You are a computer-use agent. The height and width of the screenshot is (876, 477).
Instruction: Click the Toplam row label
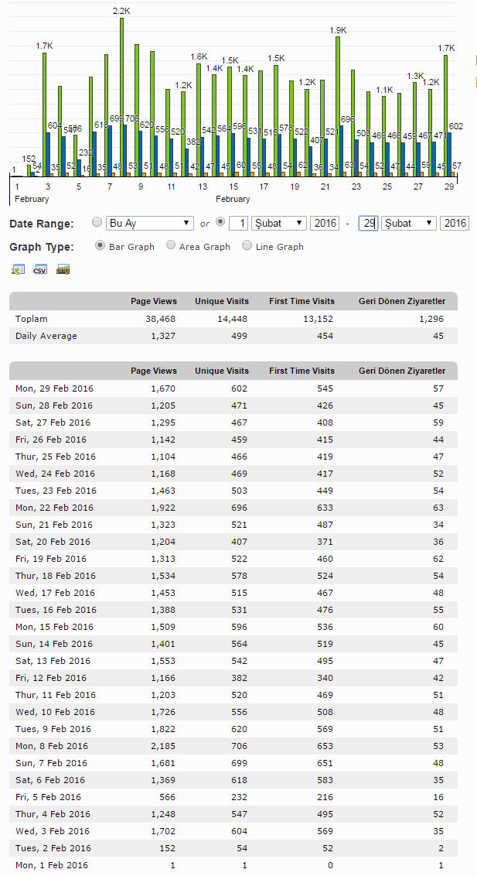click(x=31, y=319)
